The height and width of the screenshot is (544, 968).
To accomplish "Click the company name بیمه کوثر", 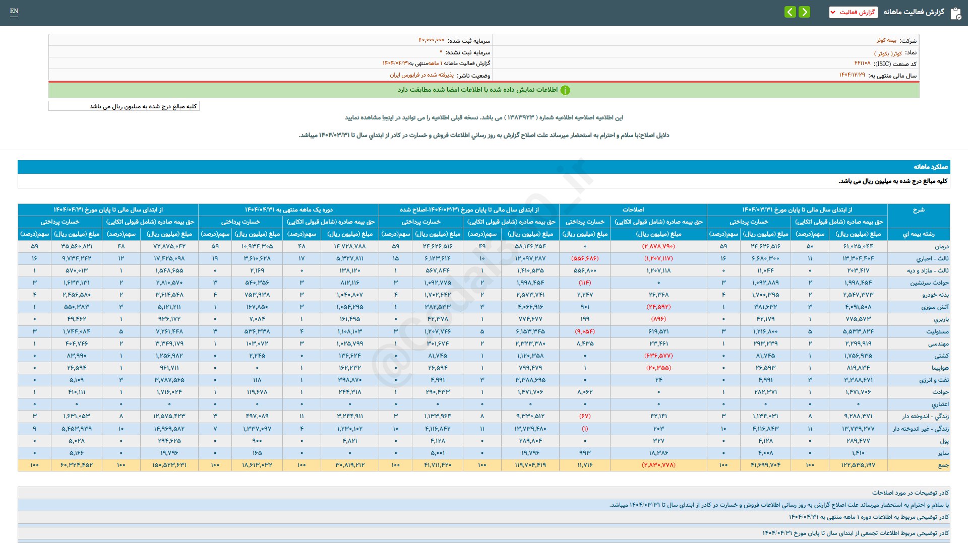I will point(886,40).
